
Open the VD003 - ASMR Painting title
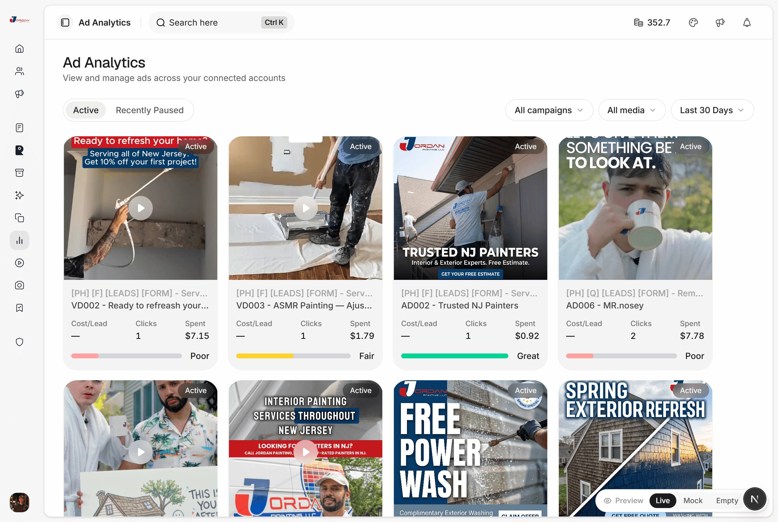coord(304,306)
